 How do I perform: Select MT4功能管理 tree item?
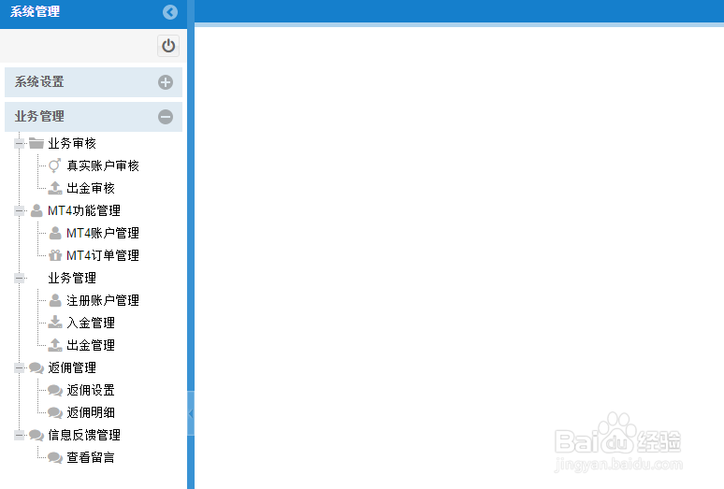coord(84,210)
